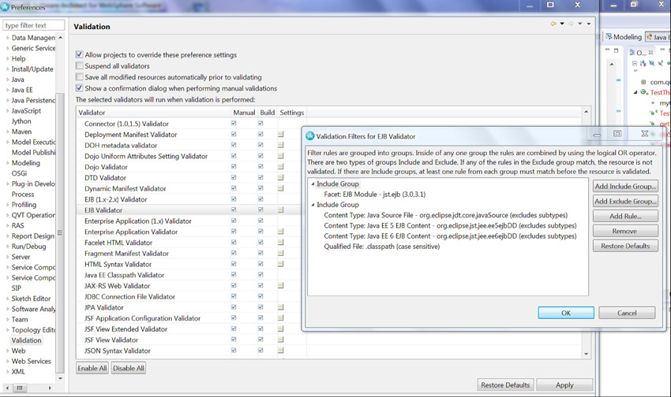This screenshot has height=397, width=671.
Task: Open settings icon for Dojo Validator
Action: point(281,167)
